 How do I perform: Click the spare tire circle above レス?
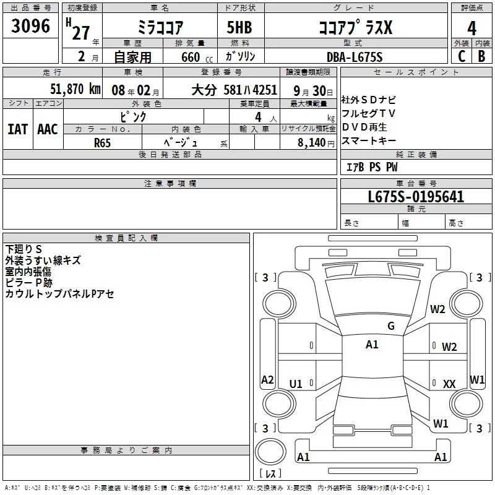click(x=270, y=452)
